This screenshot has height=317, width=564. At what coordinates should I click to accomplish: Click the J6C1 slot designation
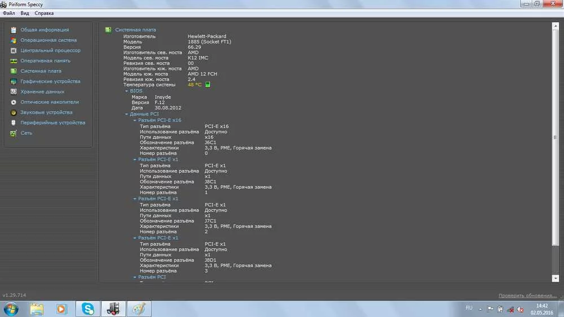[210, 143]
